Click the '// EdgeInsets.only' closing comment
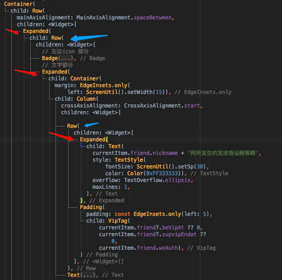The image size is (282, 280). pos(203,92)
